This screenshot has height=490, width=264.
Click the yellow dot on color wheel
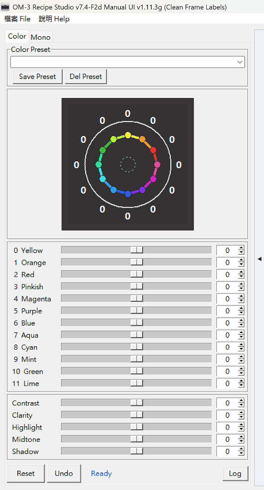tap(128, 135)
